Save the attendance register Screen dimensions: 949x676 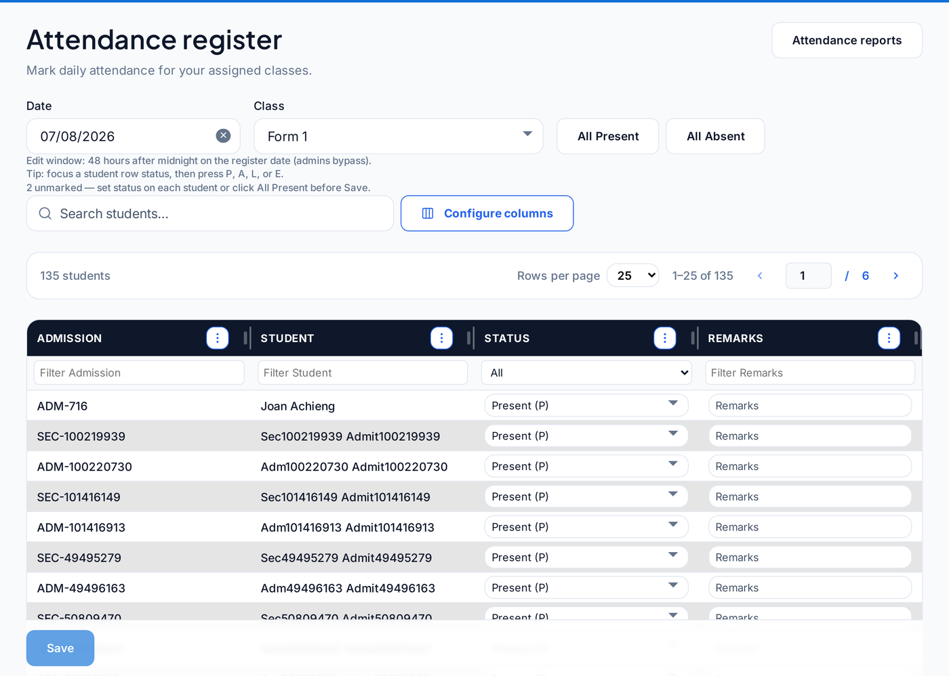60,648
